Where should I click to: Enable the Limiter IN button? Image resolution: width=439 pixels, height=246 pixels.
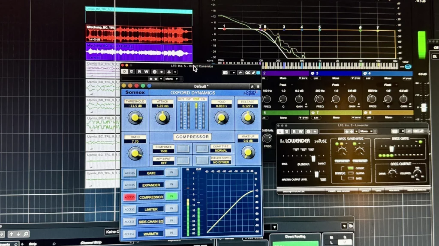coord(171,208)
